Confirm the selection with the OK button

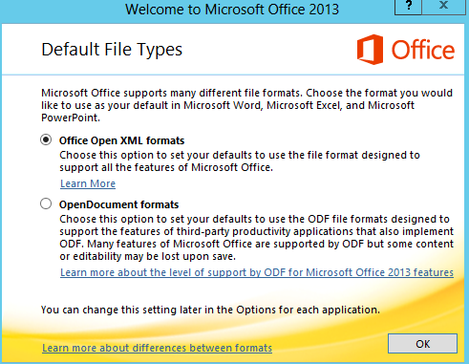point(422,344)
